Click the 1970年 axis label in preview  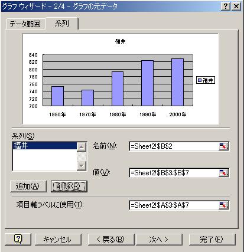click(x=87, y=114)
